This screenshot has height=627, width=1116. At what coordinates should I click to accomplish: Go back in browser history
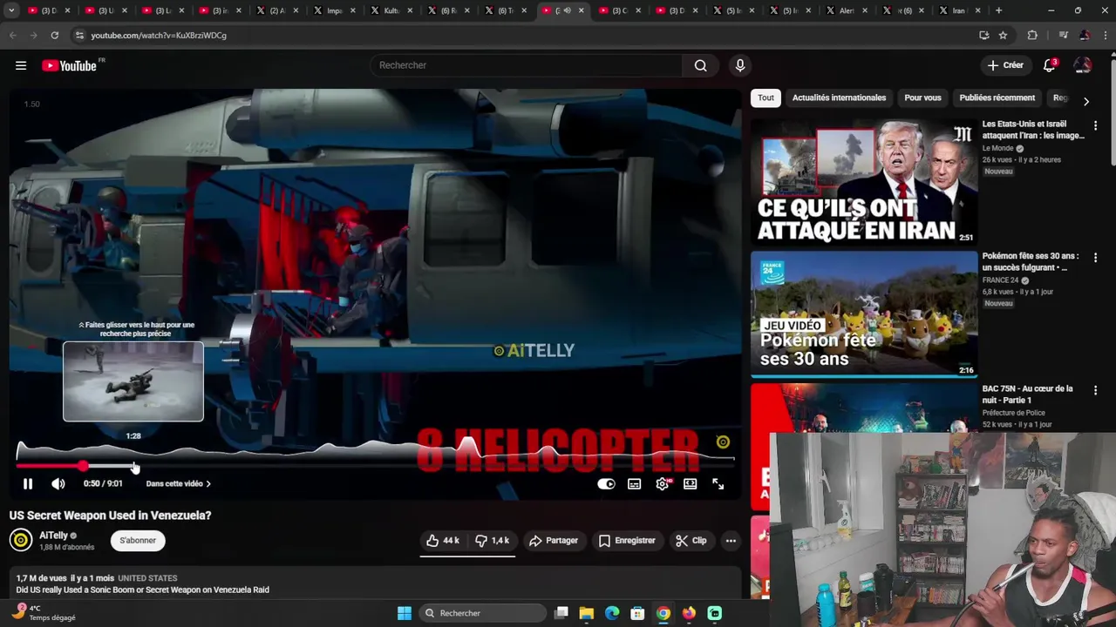[12, 35]
